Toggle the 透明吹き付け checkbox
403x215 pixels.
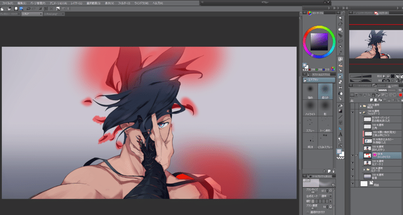(x=308, y=212)
